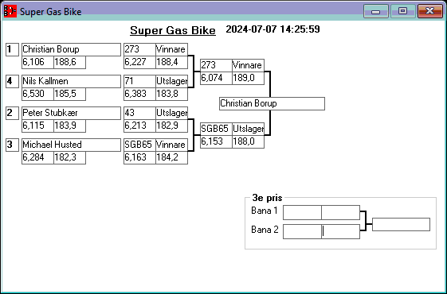447x294 pixels.
Task: Click the red app icon in title bar
Action: 10,11
